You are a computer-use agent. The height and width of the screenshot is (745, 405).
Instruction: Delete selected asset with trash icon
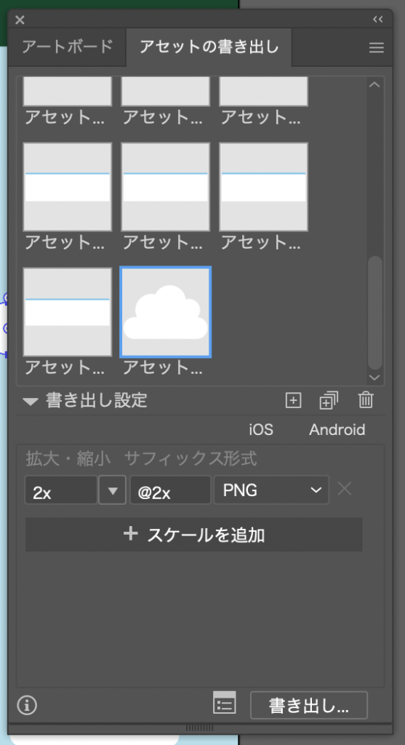pos(366,400)
